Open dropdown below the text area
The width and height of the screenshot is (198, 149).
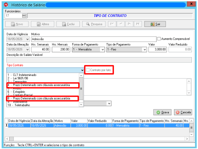tap(109, 104)
